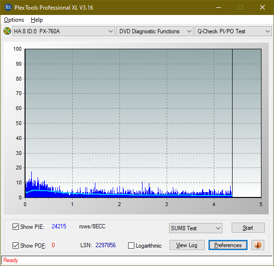This screenshot has height=266, width=274.
Task: Click the LSN value 2297856
Action: tap(105, 245)
